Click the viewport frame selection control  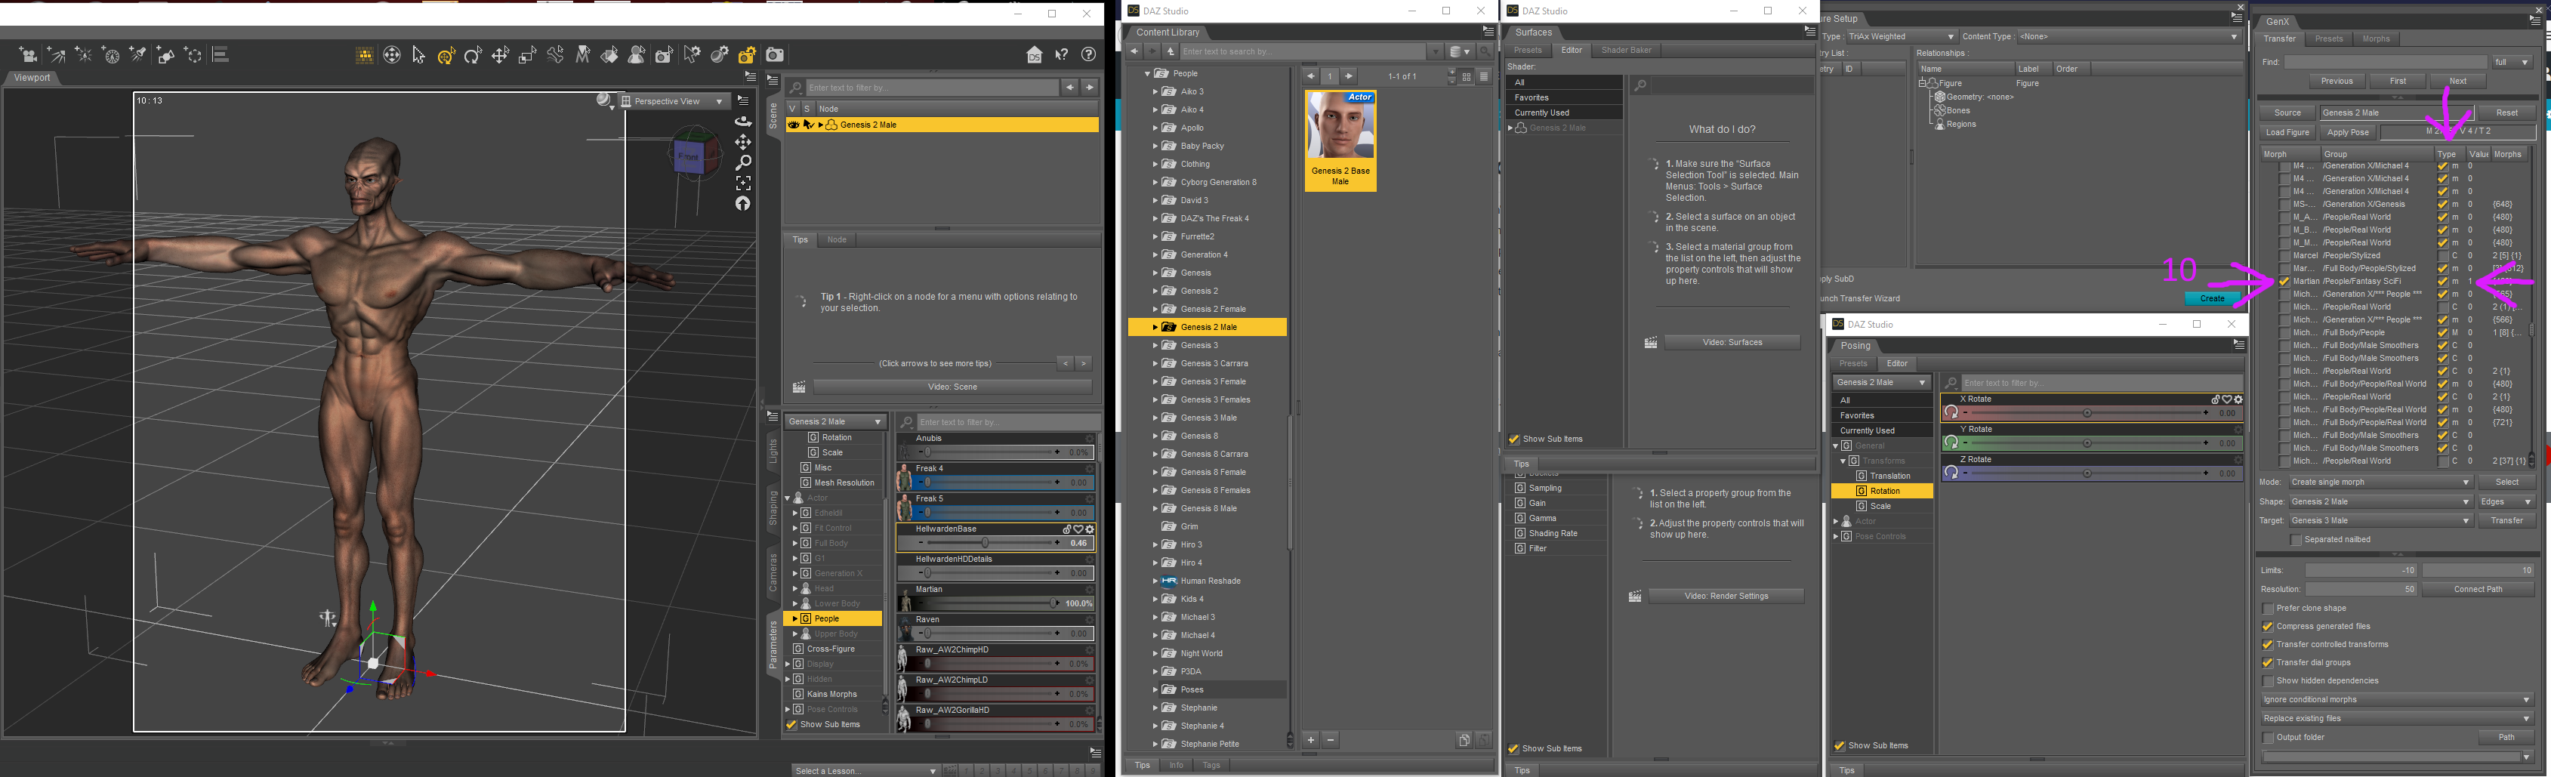point(743,183)
